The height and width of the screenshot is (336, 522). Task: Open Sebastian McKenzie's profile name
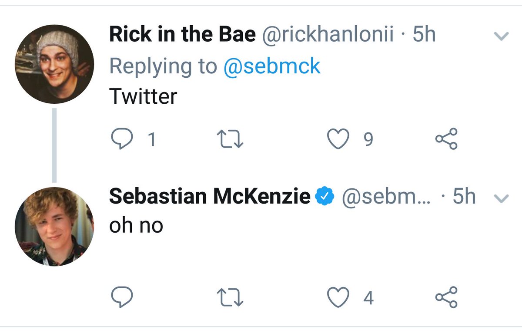209,197
